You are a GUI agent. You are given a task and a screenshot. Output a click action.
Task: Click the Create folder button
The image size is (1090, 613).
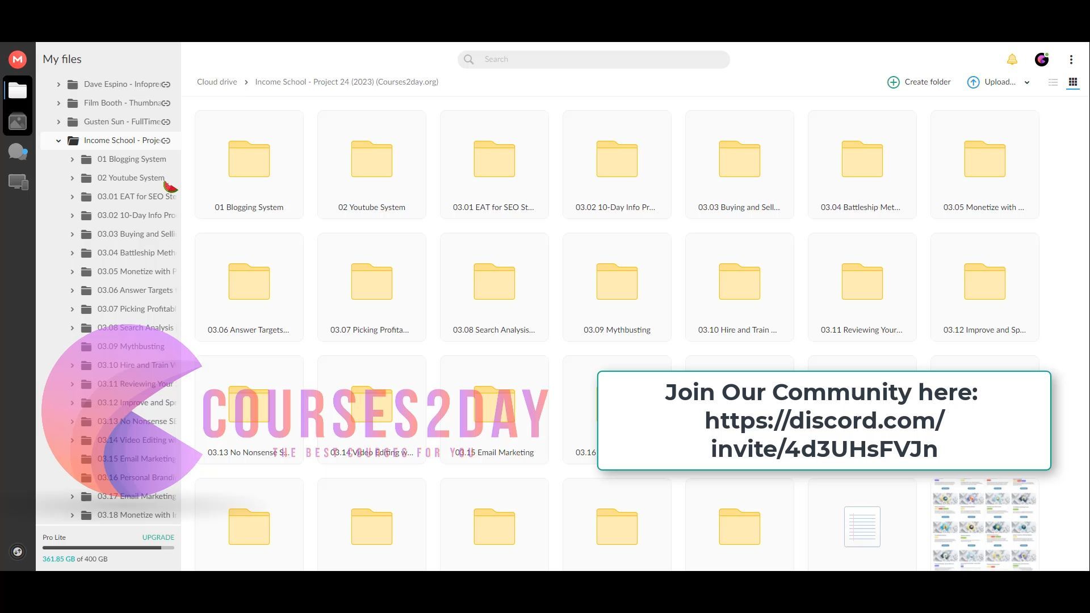[919, 82]
